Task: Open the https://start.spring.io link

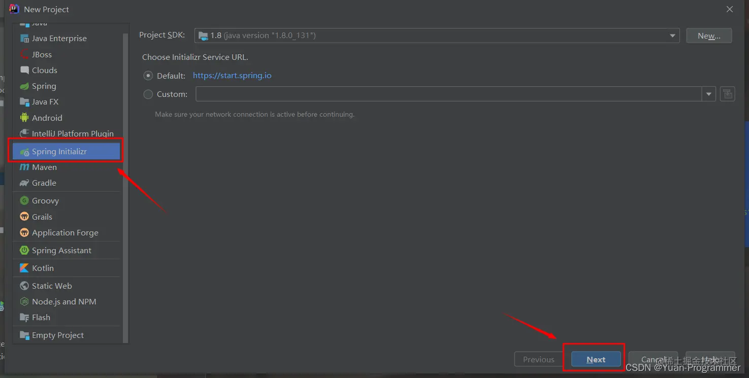Action: click(232, 76)
